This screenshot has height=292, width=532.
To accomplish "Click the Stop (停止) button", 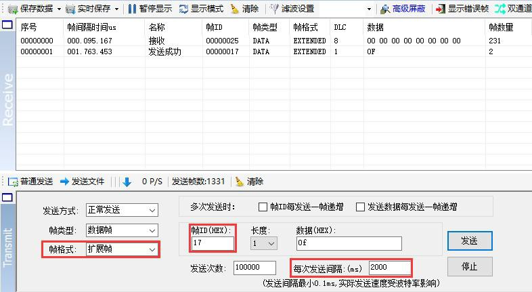I will pos(469,266).
